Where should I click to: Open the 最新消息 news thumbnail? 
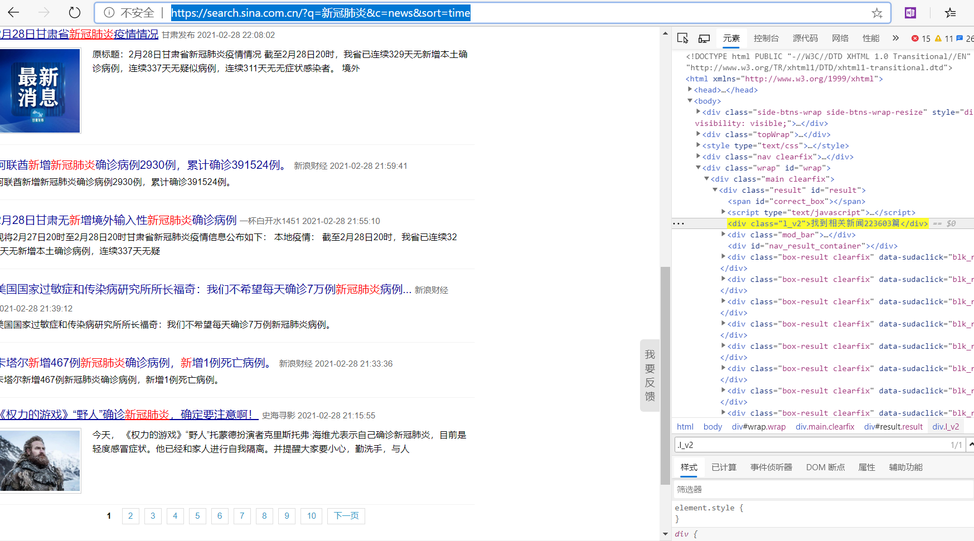tap(40, 91)
